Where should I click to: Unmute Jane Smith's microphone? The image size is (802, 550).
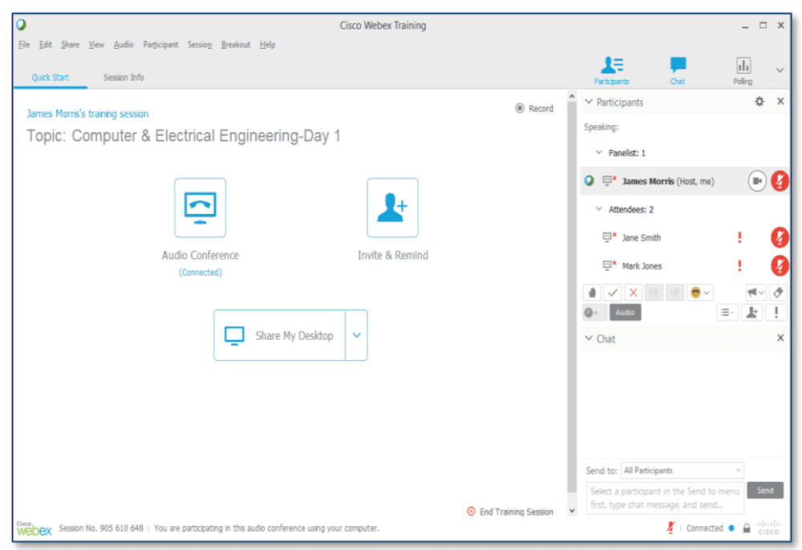pos(780,237)
